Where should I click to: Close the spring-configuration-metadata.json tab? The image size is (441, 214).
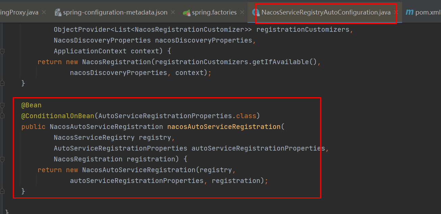(x=173, y=12)
